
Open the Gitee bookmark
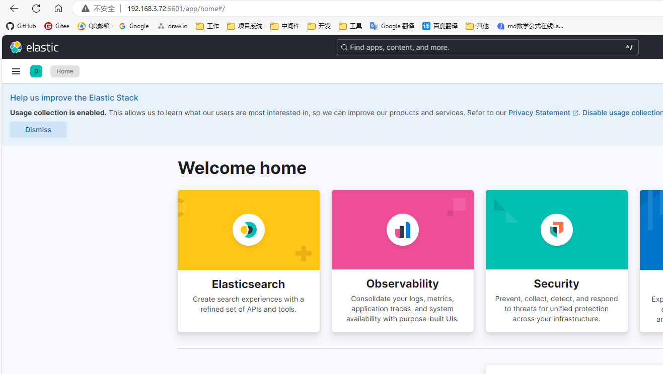click(57, 26)
